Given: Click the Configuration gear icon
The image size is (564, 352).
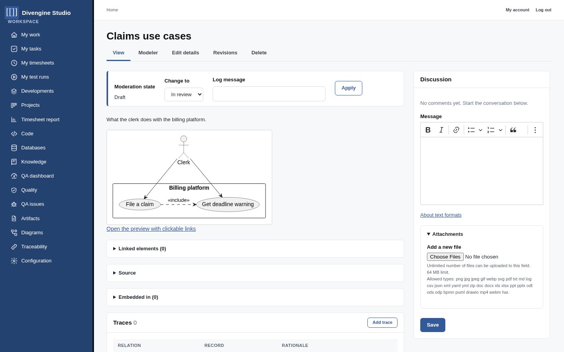Looking at the screenshot, I should (x=14, y=261).
